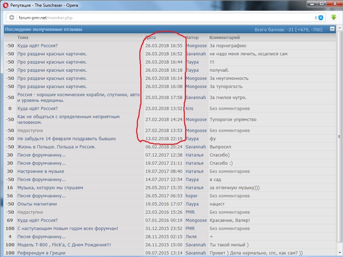Click the Opera logo in title bar

tap(6, 5)
